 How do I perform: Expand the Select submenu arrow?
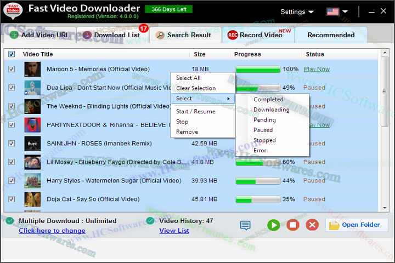tap(228, 99)
